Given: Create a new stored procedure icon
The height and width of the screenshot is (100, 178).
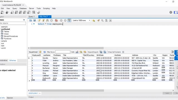Looking at the screenshot, I should [25, 12].
